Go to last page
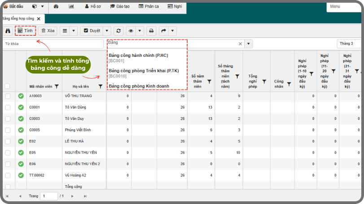 coord(85,196)
